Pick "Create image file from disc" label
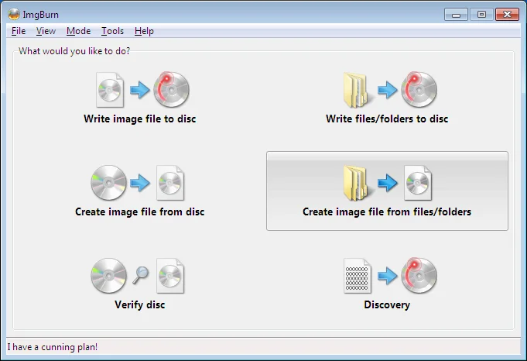This screenshot has height=361, width=527. (140, 211)
